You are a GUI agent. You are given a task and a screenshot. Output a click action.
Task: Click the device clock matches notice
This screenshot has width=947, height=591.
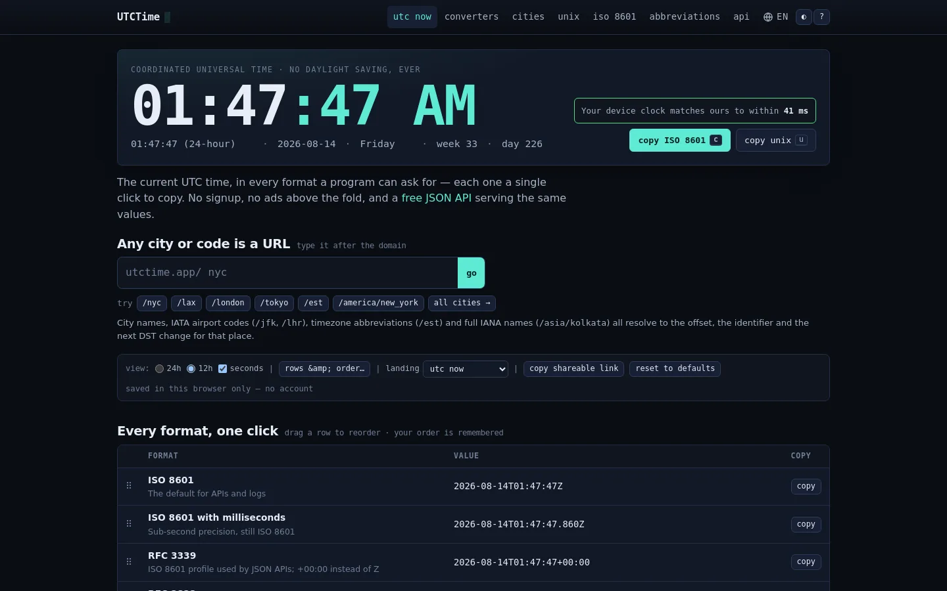(694, 111)
